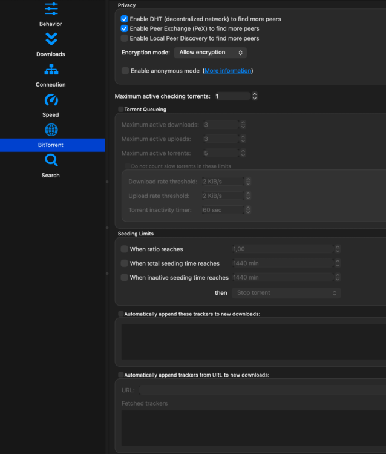Disable Peer Exchange (PeX) checkbox
The width and height of the screenshot is (386, 454).
(125, 28)
